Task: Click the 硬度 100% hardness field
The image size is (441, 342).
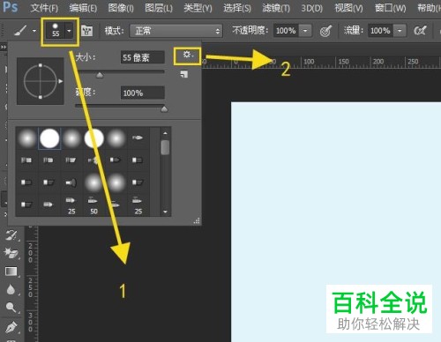Action: tap(143, 93)
